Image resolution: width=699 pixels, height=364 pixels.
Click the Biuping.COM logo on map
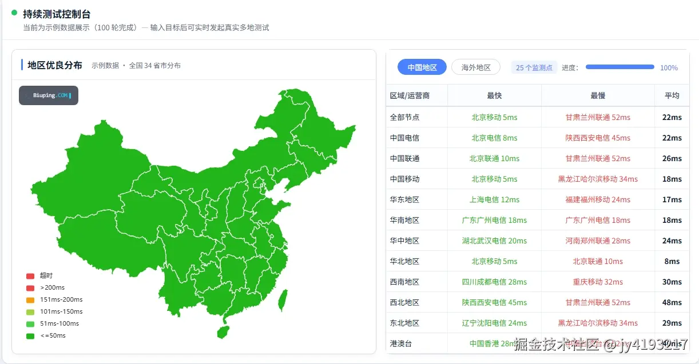[49, 95]
